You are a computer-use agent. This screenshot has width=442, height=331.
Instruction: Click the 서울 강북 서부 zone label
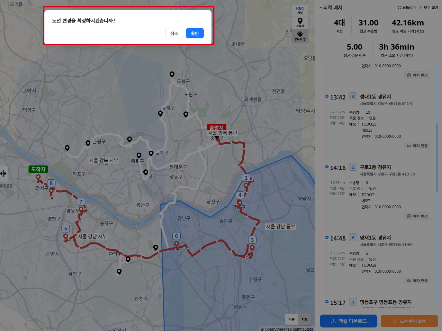[104, 160]
